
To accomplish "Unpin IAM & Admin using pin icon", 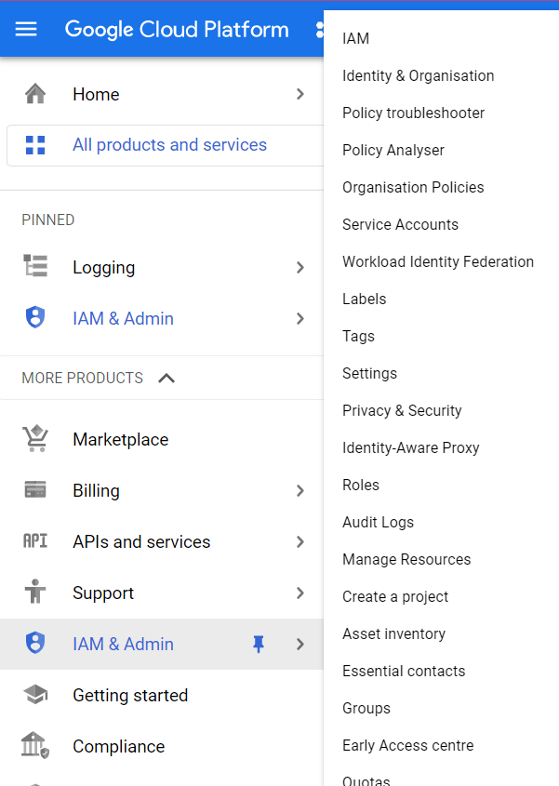I will click(259, 644).
